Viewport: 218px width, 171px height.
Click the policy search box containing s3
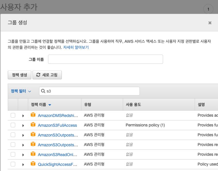tap(89, 91)
